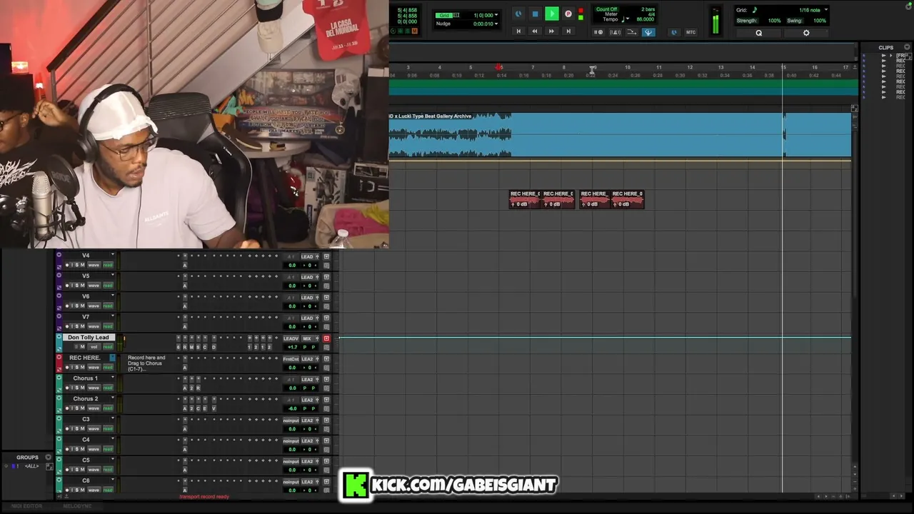Viewport: 914px width, 514px height.
Task: Go to end with the transport button
Action: (x=568, y=31)
